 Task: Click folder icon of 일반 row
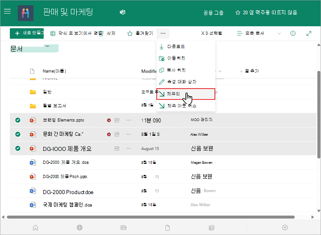[x=33, y=92]
